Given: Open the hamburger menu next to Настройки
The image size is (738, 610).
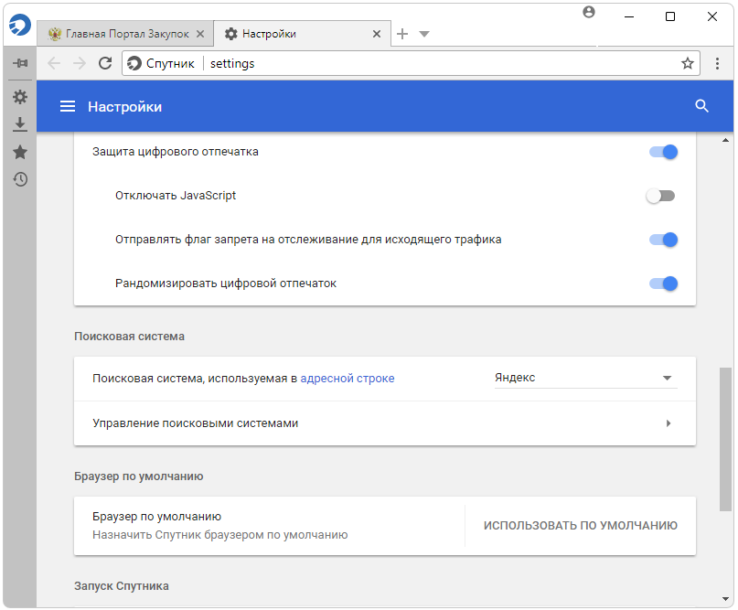Looking at the screenshot, I should (67, 107).
